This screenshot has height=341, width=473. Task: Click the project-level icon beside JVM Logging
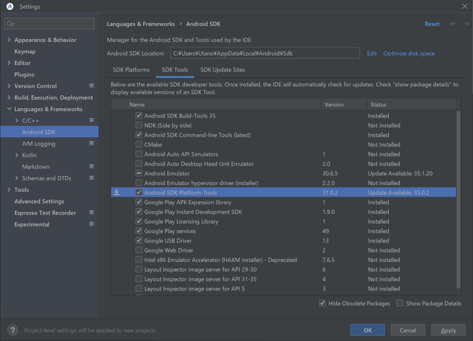pyautogui.click(x=91, y=144)
